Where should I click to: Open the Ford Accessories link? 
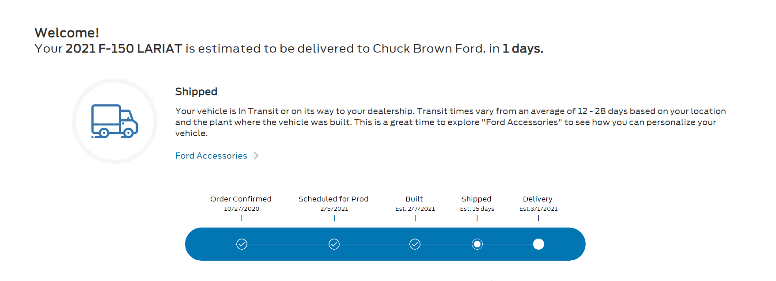(x=211, y=156)
